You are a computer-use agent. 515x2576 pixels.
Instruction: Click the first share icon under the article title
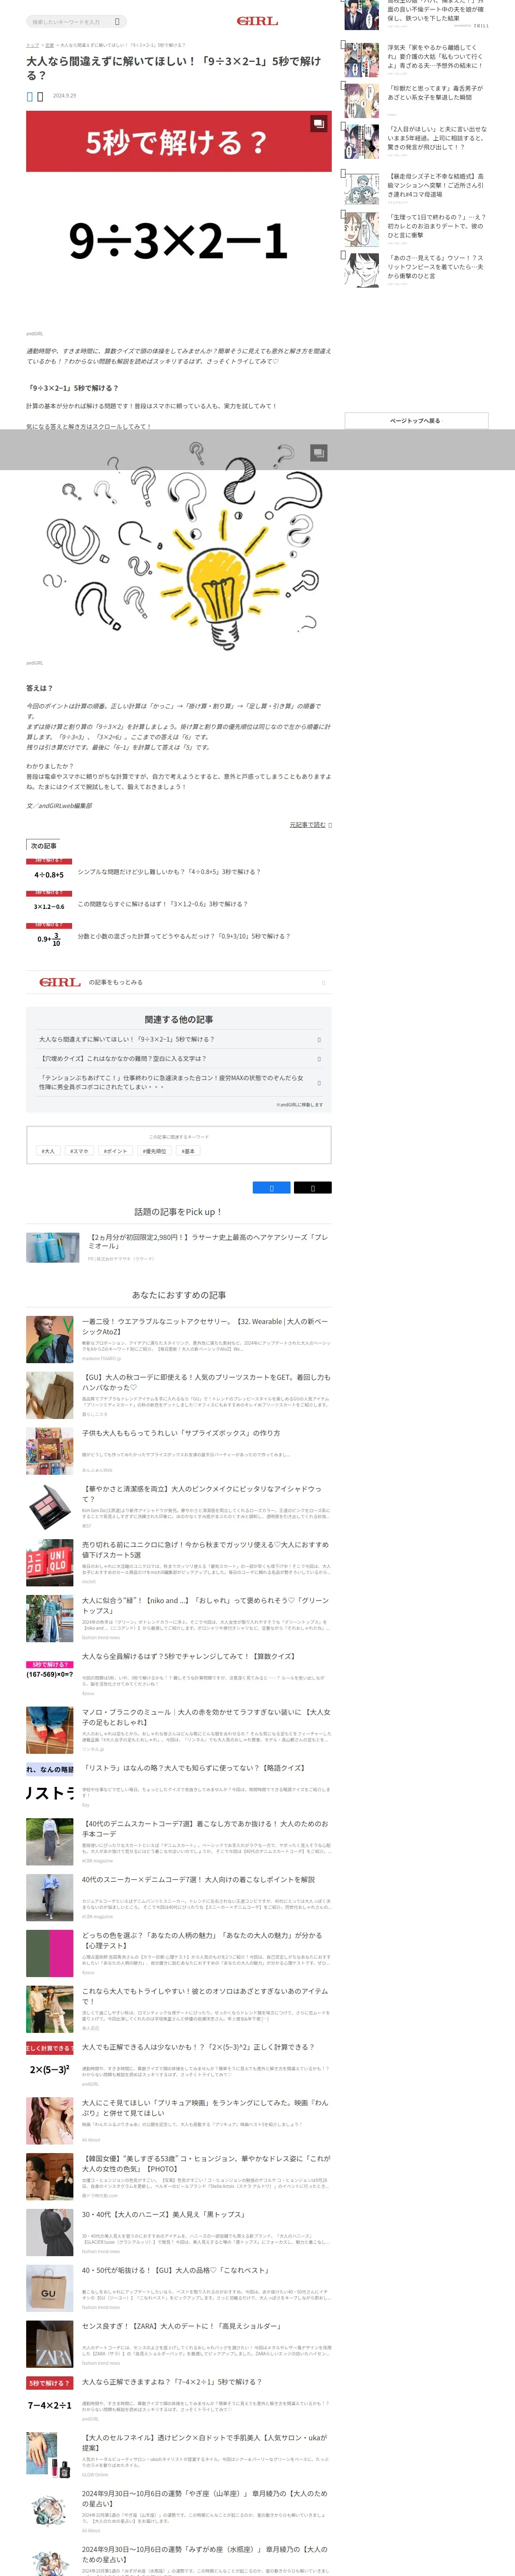(x=30, y=97)
